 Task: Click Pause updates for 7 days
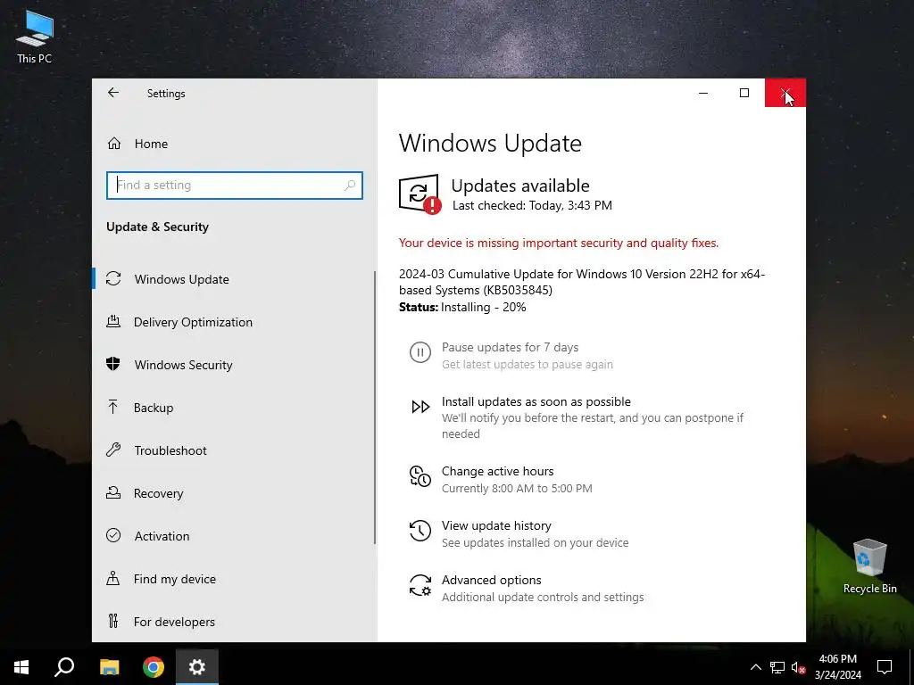(x=527, y=355)
